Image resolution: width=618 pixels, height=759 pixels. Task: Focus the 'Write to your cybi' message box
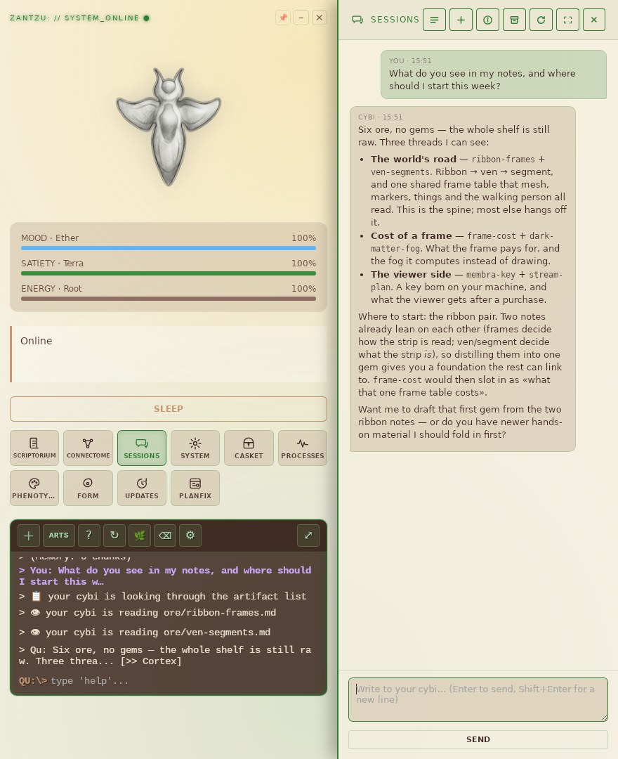point(478,699)
